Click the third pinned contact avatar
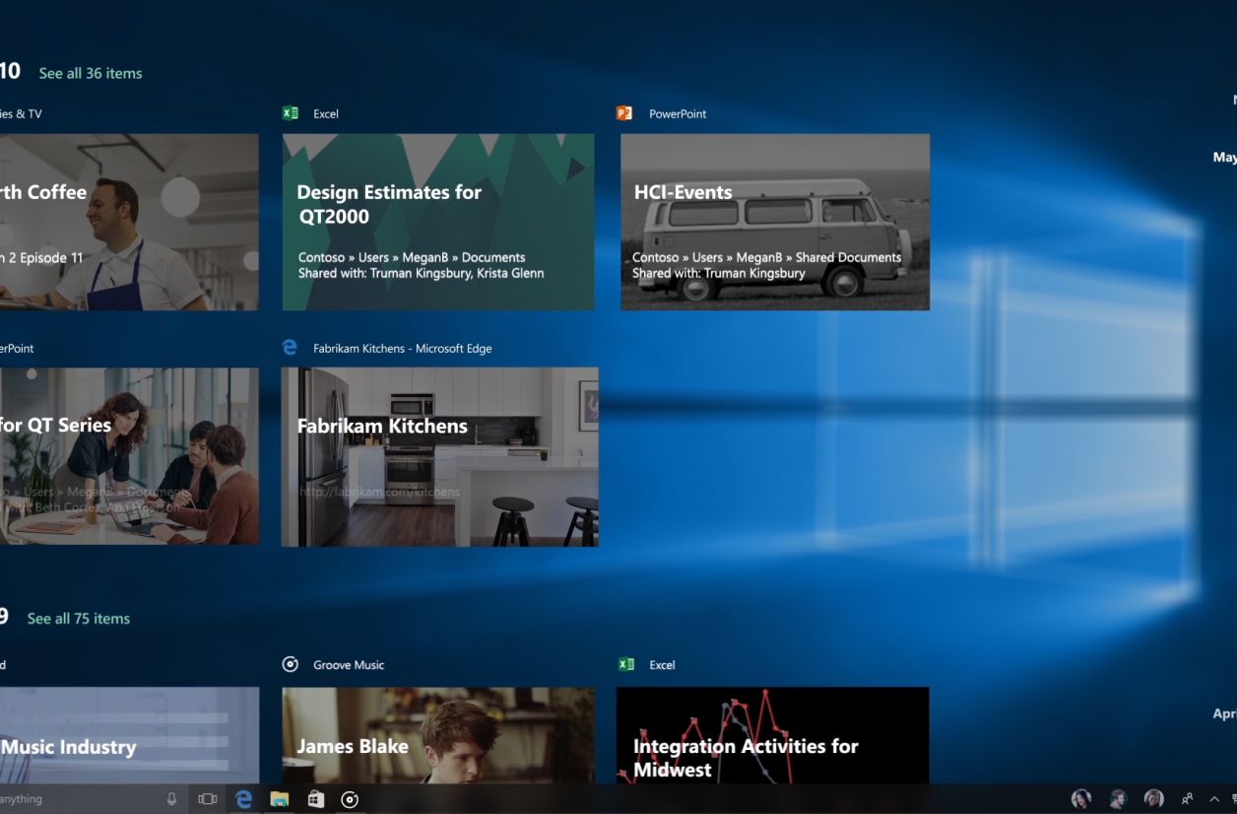Image resolution: width=1237 pixels, height=814 pixels. (x=1153, y=799)
